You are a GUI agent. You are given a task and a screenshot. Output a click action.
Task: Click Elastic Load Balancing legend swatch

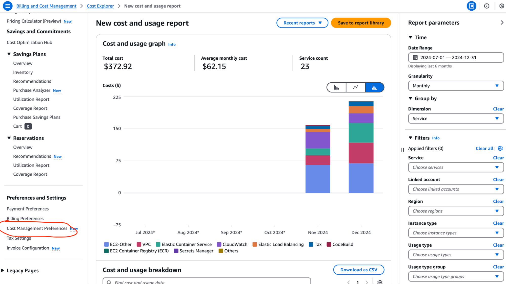coord(255,244)
